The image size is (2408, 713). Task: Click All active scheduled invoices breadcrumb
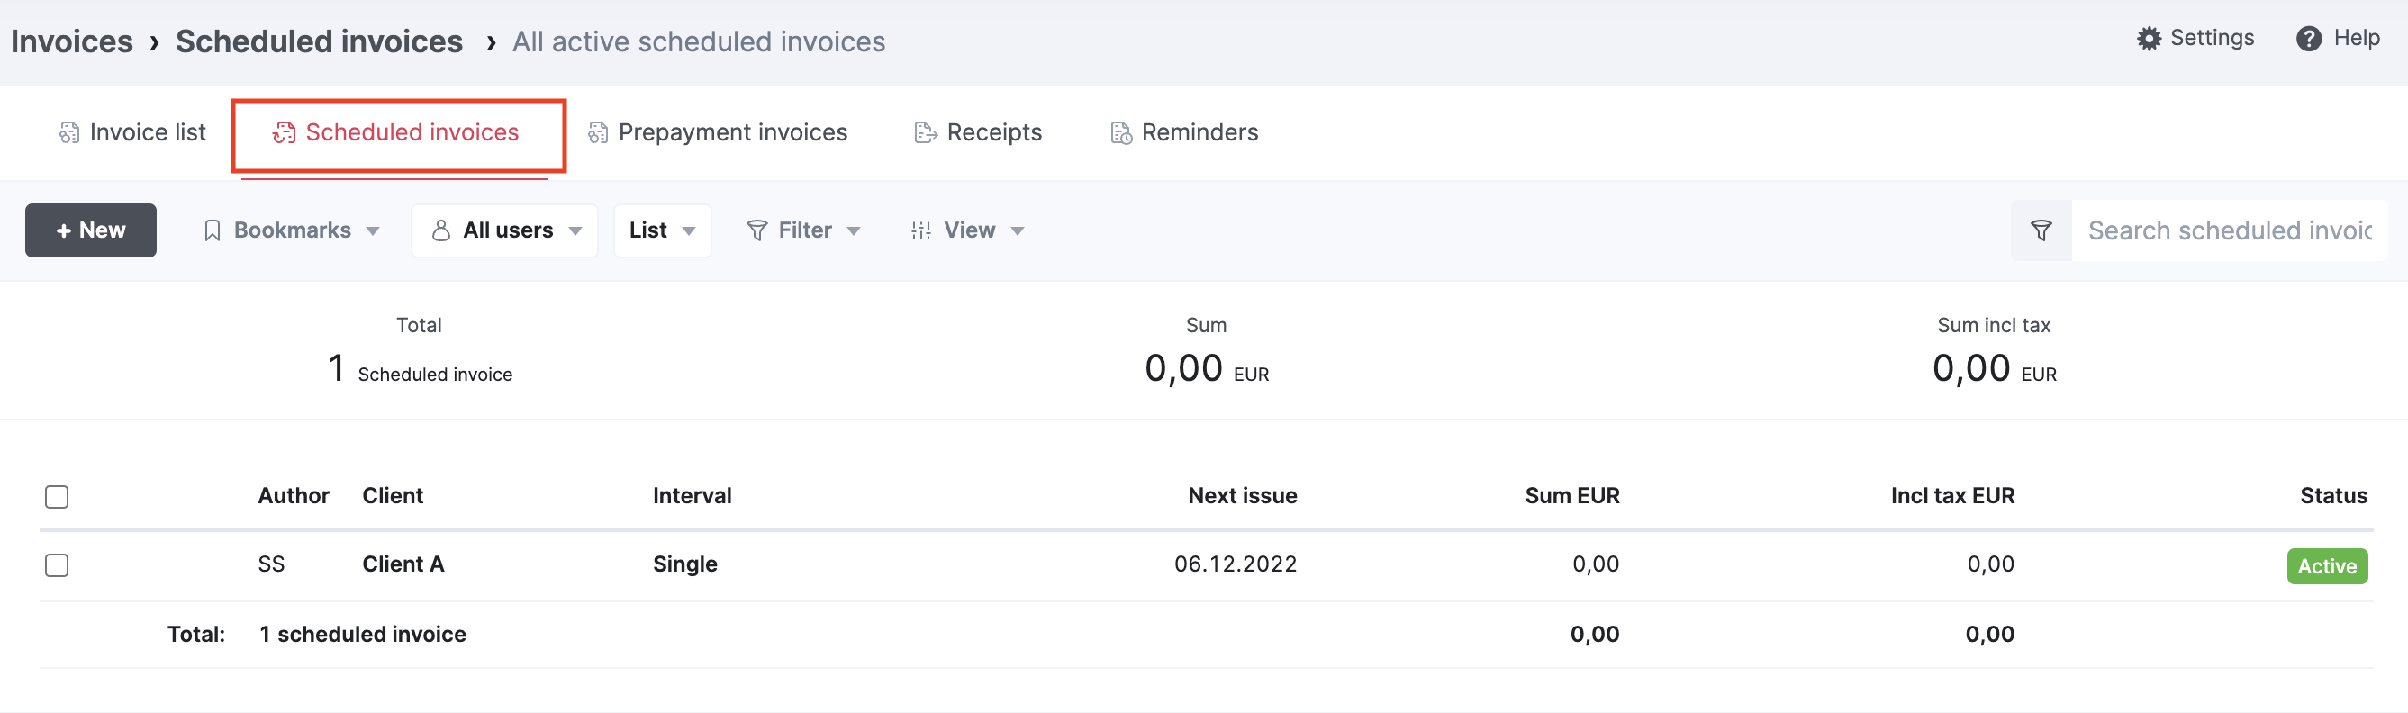698,42
